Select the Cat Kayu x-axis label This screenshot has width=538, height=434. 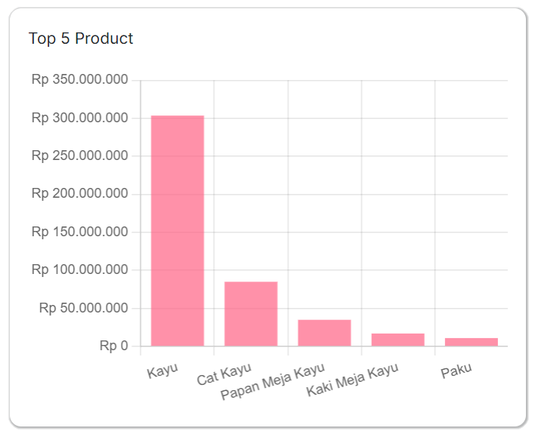tap(223, 374)
